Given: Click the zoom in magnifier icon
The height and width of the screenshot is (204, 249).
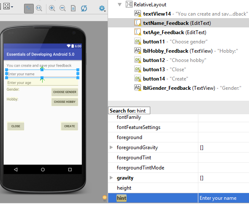Looking at the screenshot, I should click(52, 8).
